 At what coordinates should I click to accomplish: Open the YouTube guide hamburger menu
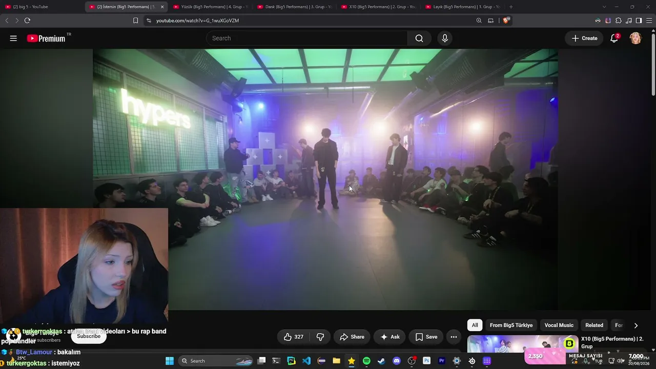click(13, 38)
